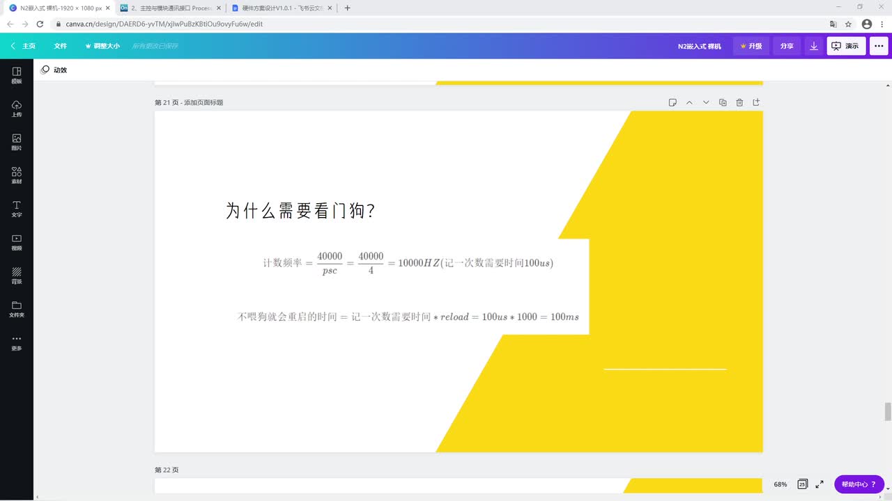Open the 68% zoom level control
The image size is (892, 501).
click(780, 484)
